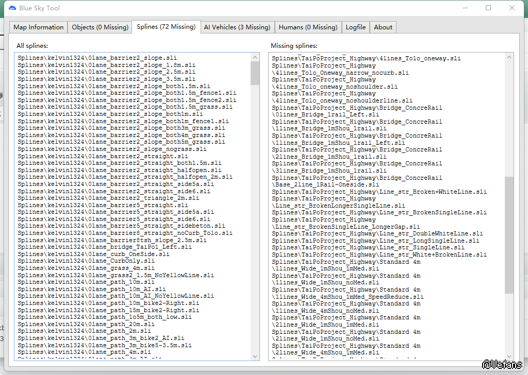
Task: Switch to Objects (0 Missing) tab
Action: click(x=100, y=27)
